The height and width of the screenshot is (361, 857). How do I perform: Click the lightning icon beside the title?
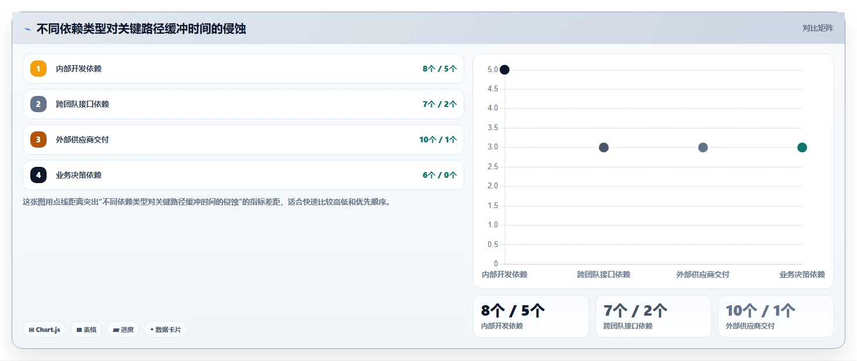click(x=27, y=28)
